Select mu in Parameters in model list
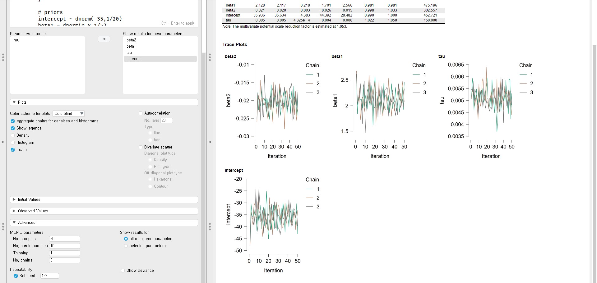Image resolution: width=597 pixels, height=283 pixels. [x=16, y=40]
